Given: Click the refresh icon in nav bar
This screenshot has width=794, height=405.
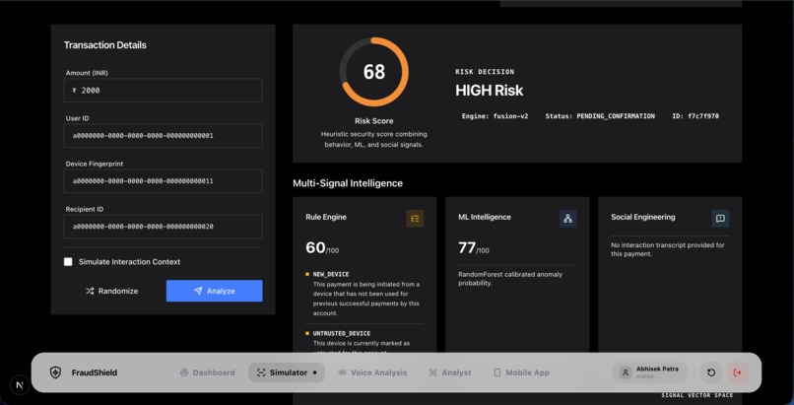Looking at the screenshot, I should 711,372.
